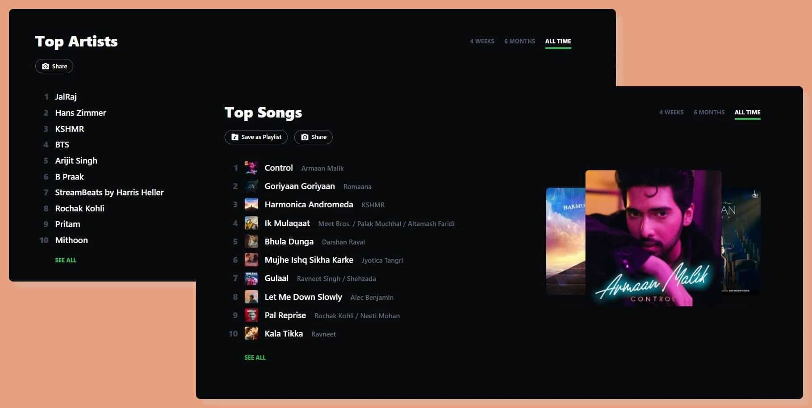Click the Harmonica cover on carousel left
812x408 pixels.
tap(565, 241)
